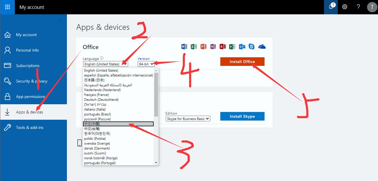The width and height of the screenshot is (378, 181).
Task: Open Subscriptions in sidebar
Action: (34, 66)
